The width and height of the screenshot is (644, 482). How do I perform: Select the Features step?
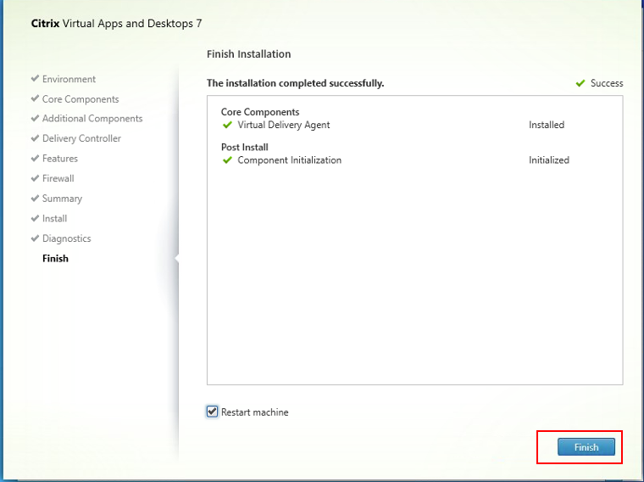point(60,159)
